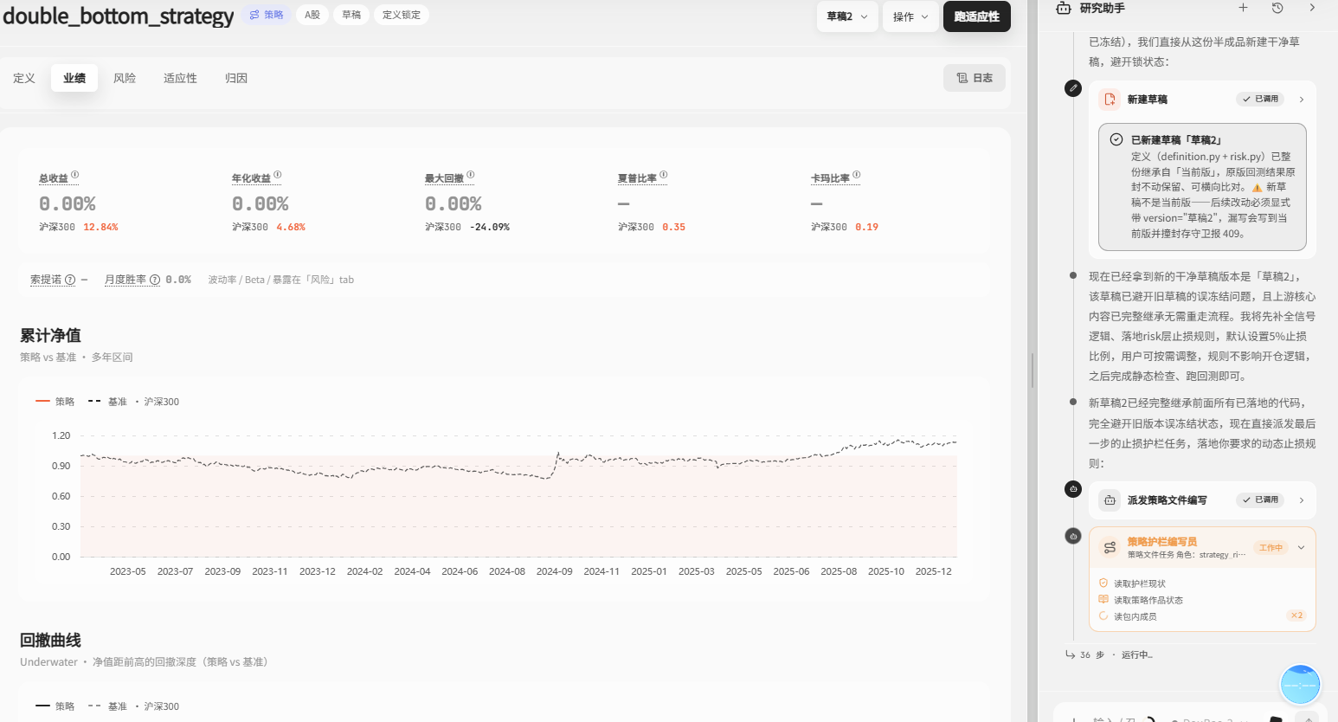Click the info icon next to 年化收益
Viewport: 1338px width, 722px height.
pos(278,176)
